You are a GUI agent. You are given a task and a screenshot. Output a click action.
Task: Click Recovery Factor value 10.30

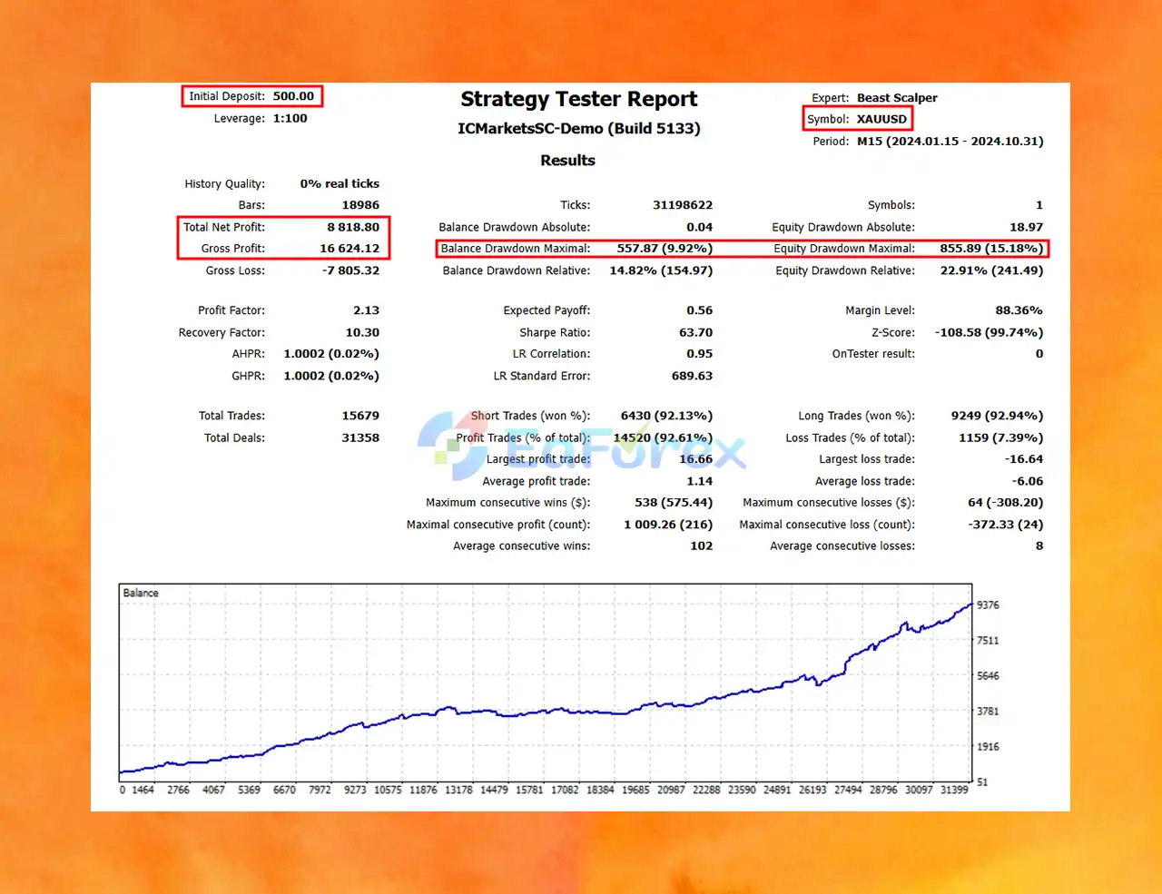click(x=362, y=332)
